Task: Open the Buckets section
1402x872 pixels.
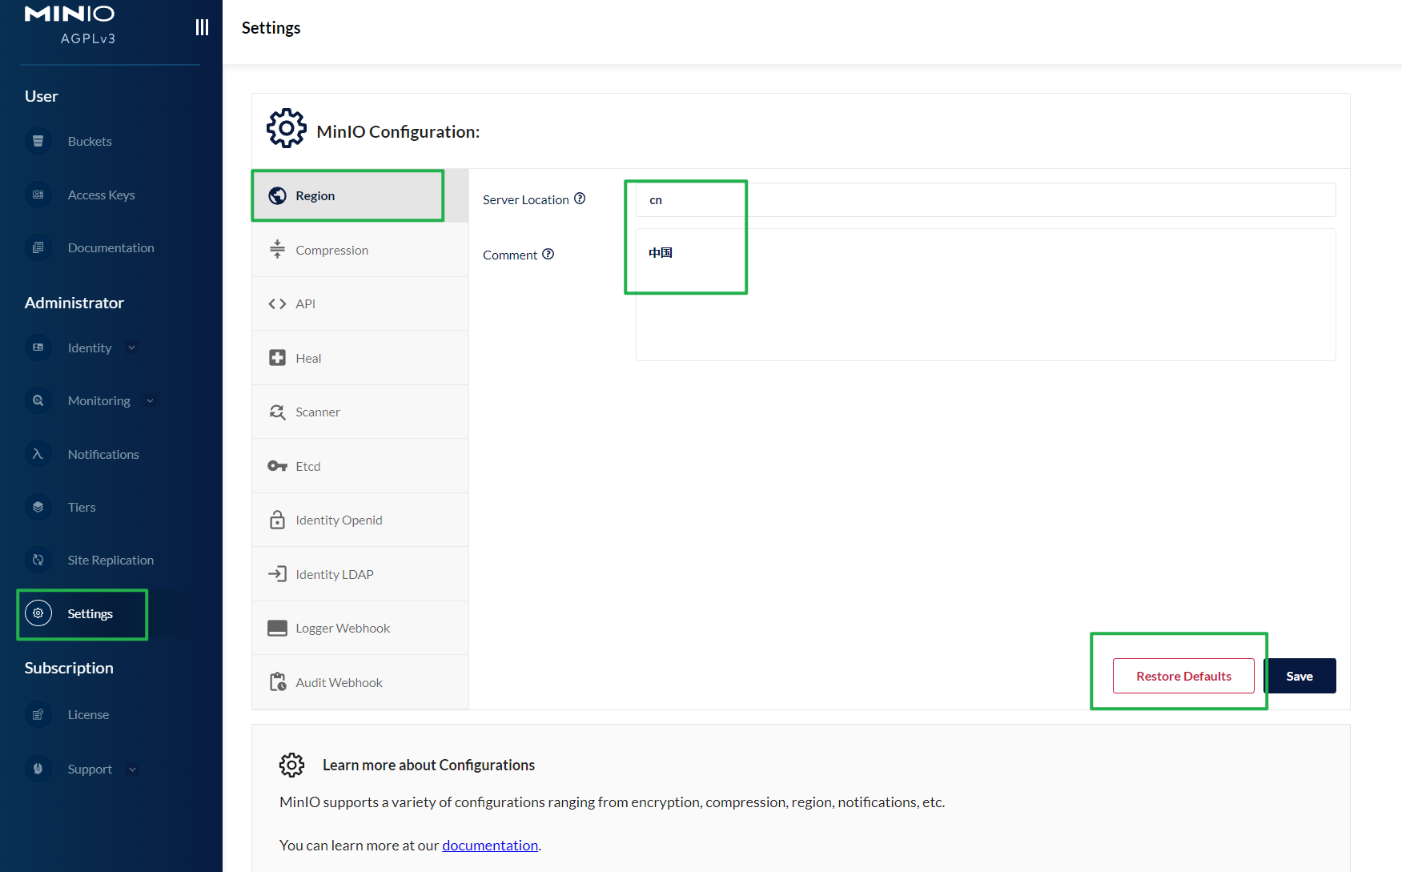Action: point(89,141)
